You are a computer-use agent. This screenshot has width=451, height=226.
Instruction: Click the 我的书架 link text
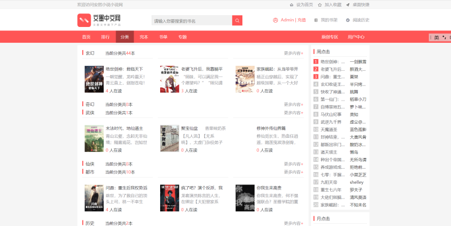(329, 20)
